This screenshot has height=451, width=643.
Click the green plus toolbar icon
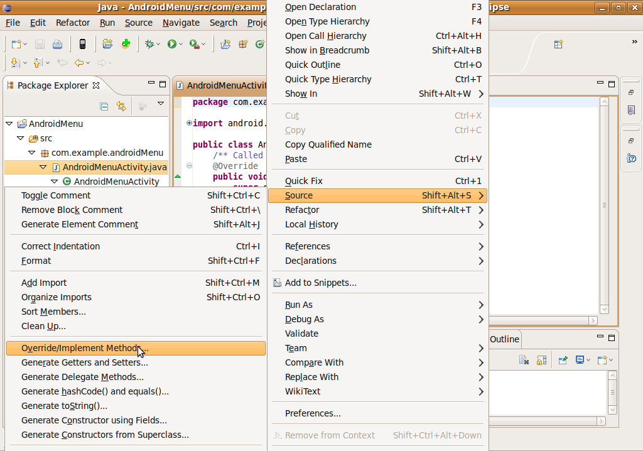click(x=126, y=43)
